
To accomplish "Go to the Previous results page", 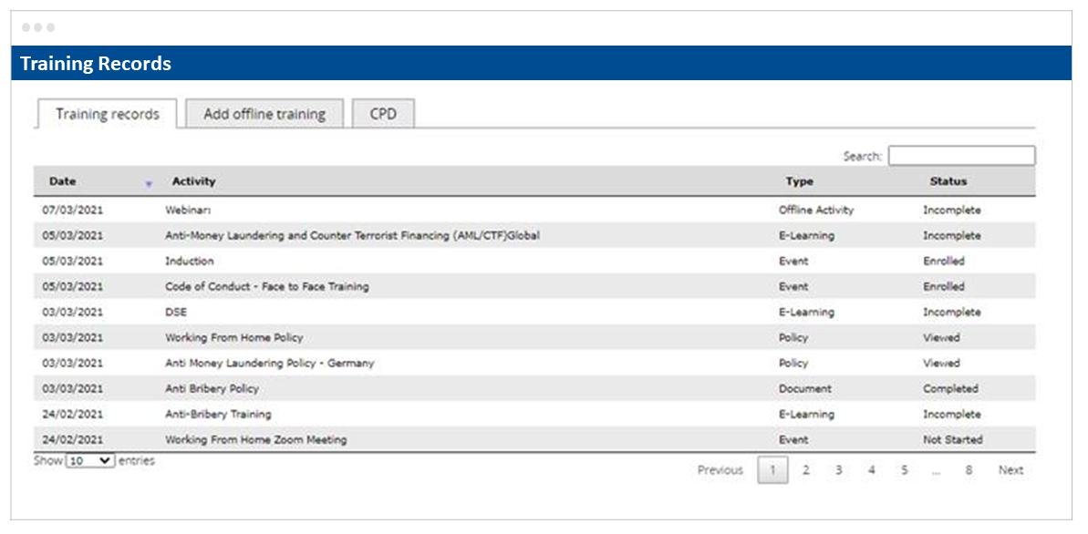I will pos(720,470).
